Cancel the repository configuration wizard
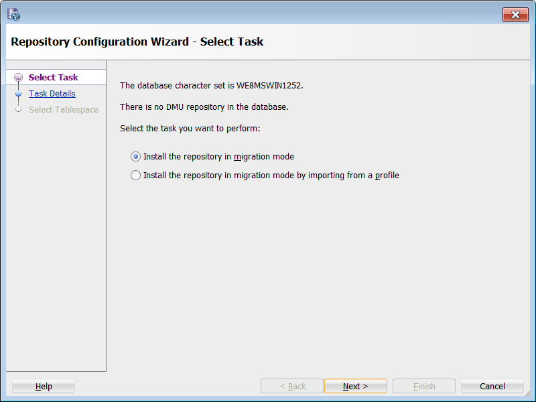Image resolution: width=536 pixels, height=402 pixels. click(492, 387)
